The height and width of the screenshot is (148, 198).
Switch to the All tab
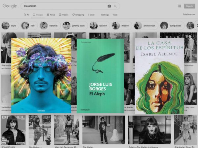[26, 15]
